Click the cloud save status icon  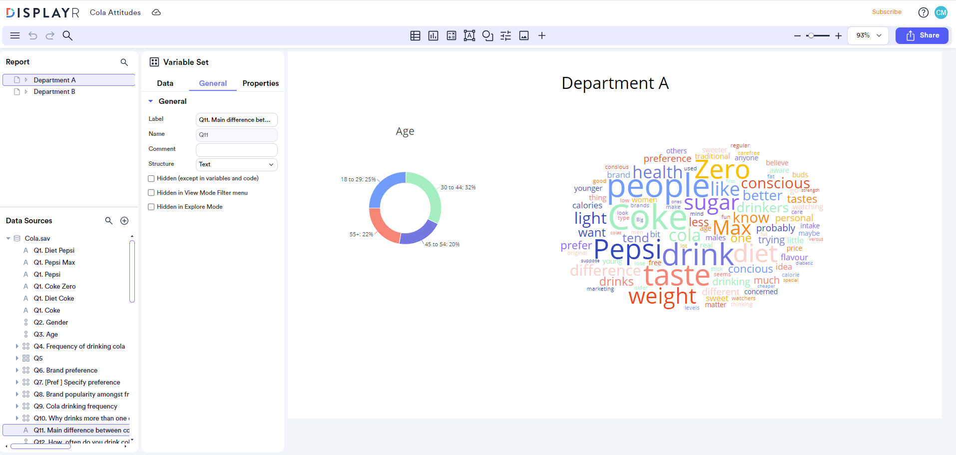click(156, 12)
